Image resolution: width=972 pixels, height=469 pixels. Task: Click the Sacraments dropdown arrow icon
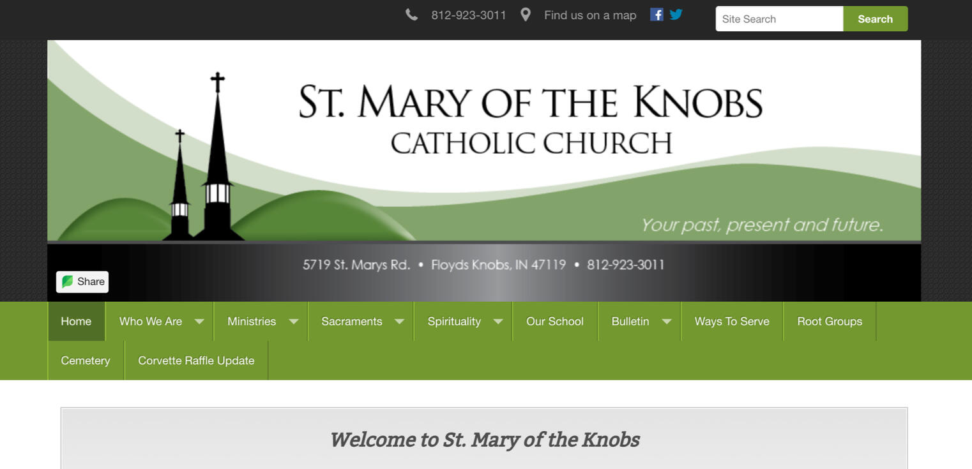[399, 321]
